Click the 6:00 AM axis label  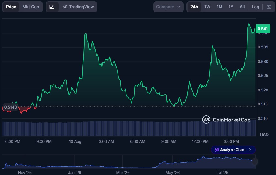pyautogui.click(x=137, y=141)
